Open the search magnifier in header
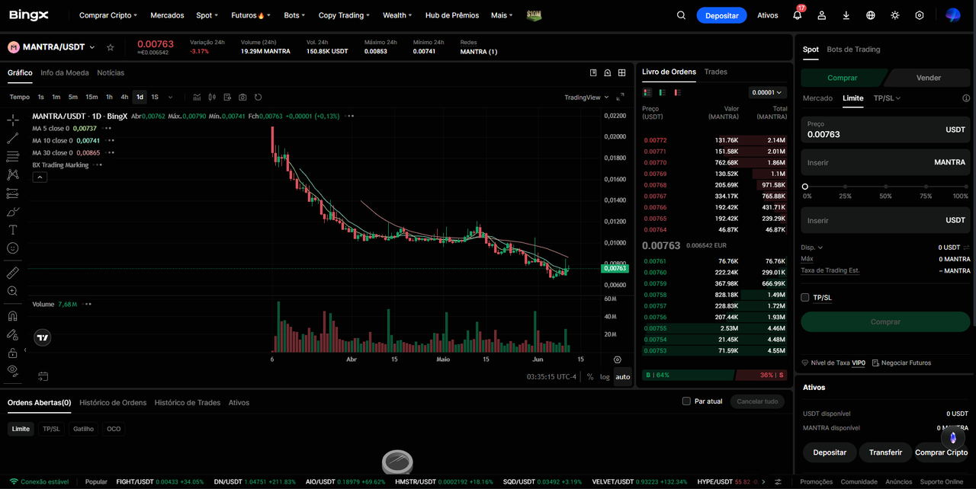Screen dimensions: 976x489 [681, 15]
